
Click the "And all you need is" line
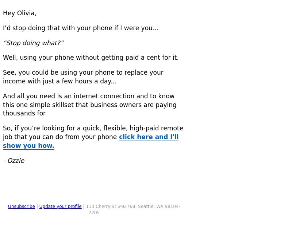(89, 96)
